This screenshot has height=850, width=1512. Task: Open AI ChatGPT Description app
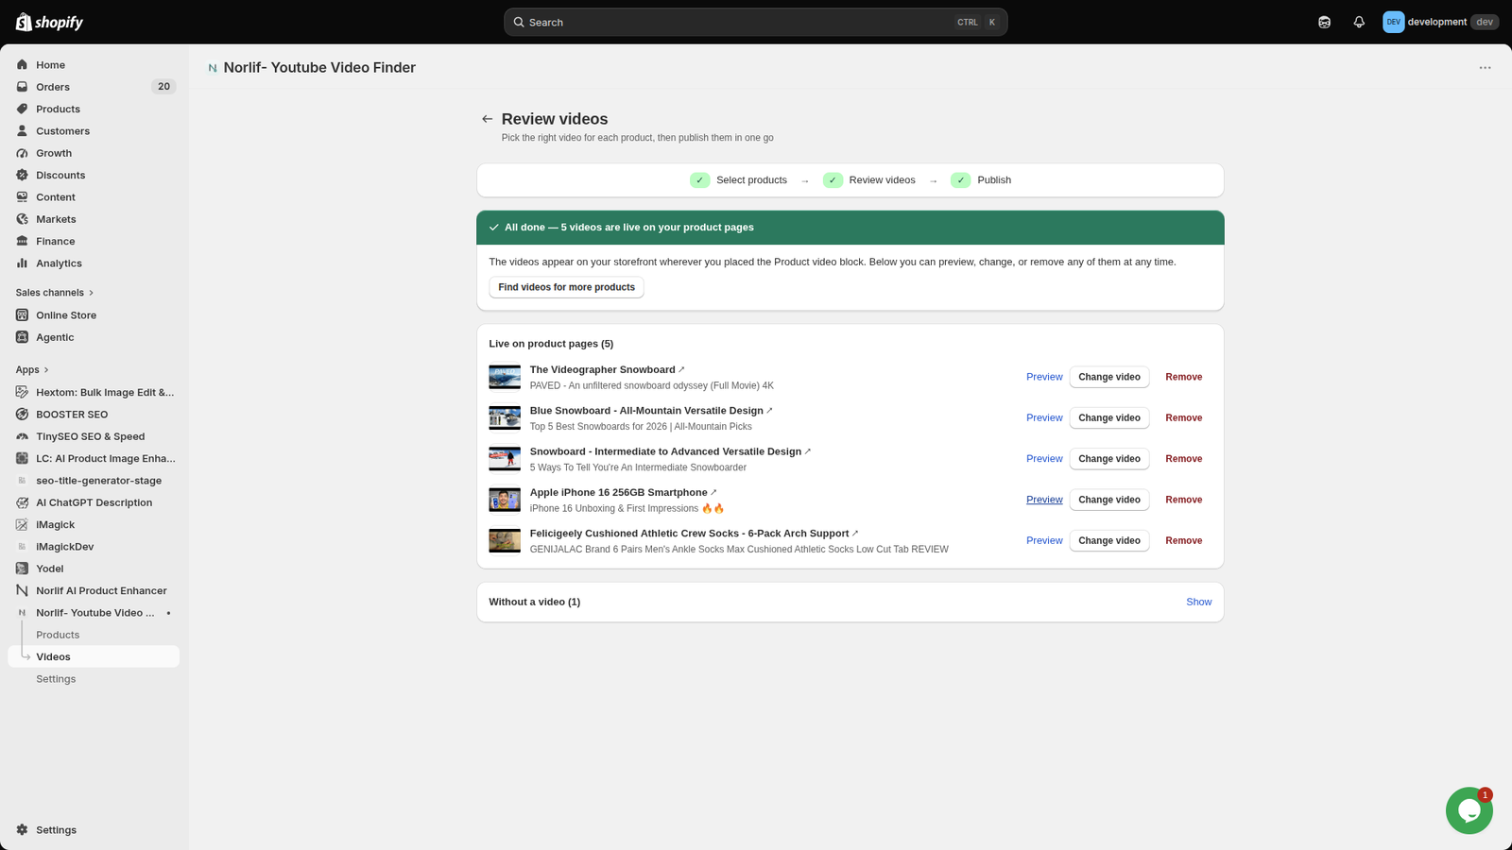(94, 502)
